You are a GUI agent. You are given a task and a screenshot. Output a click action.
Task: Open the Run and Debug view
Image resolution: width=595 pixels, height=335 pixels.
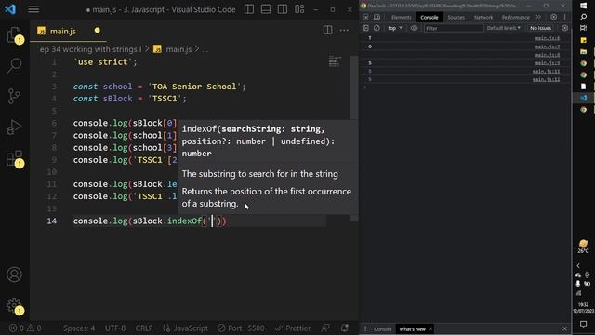pos(15,127)
